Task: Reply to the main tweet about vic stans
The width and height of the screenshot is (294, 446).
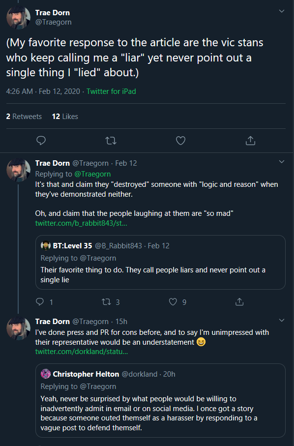Action: coord(41,141)
